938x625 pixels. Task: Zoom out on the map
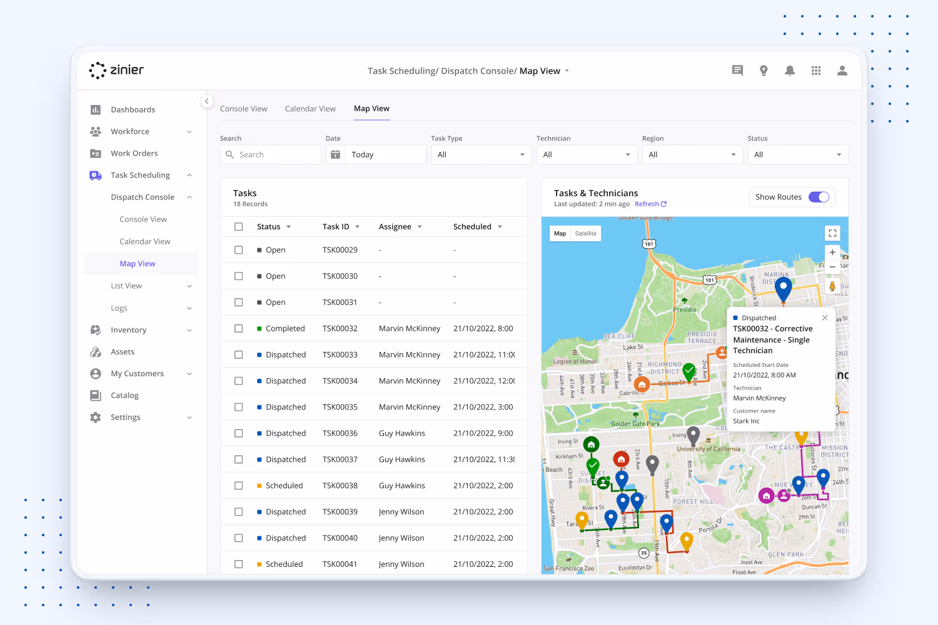(832, 267)
